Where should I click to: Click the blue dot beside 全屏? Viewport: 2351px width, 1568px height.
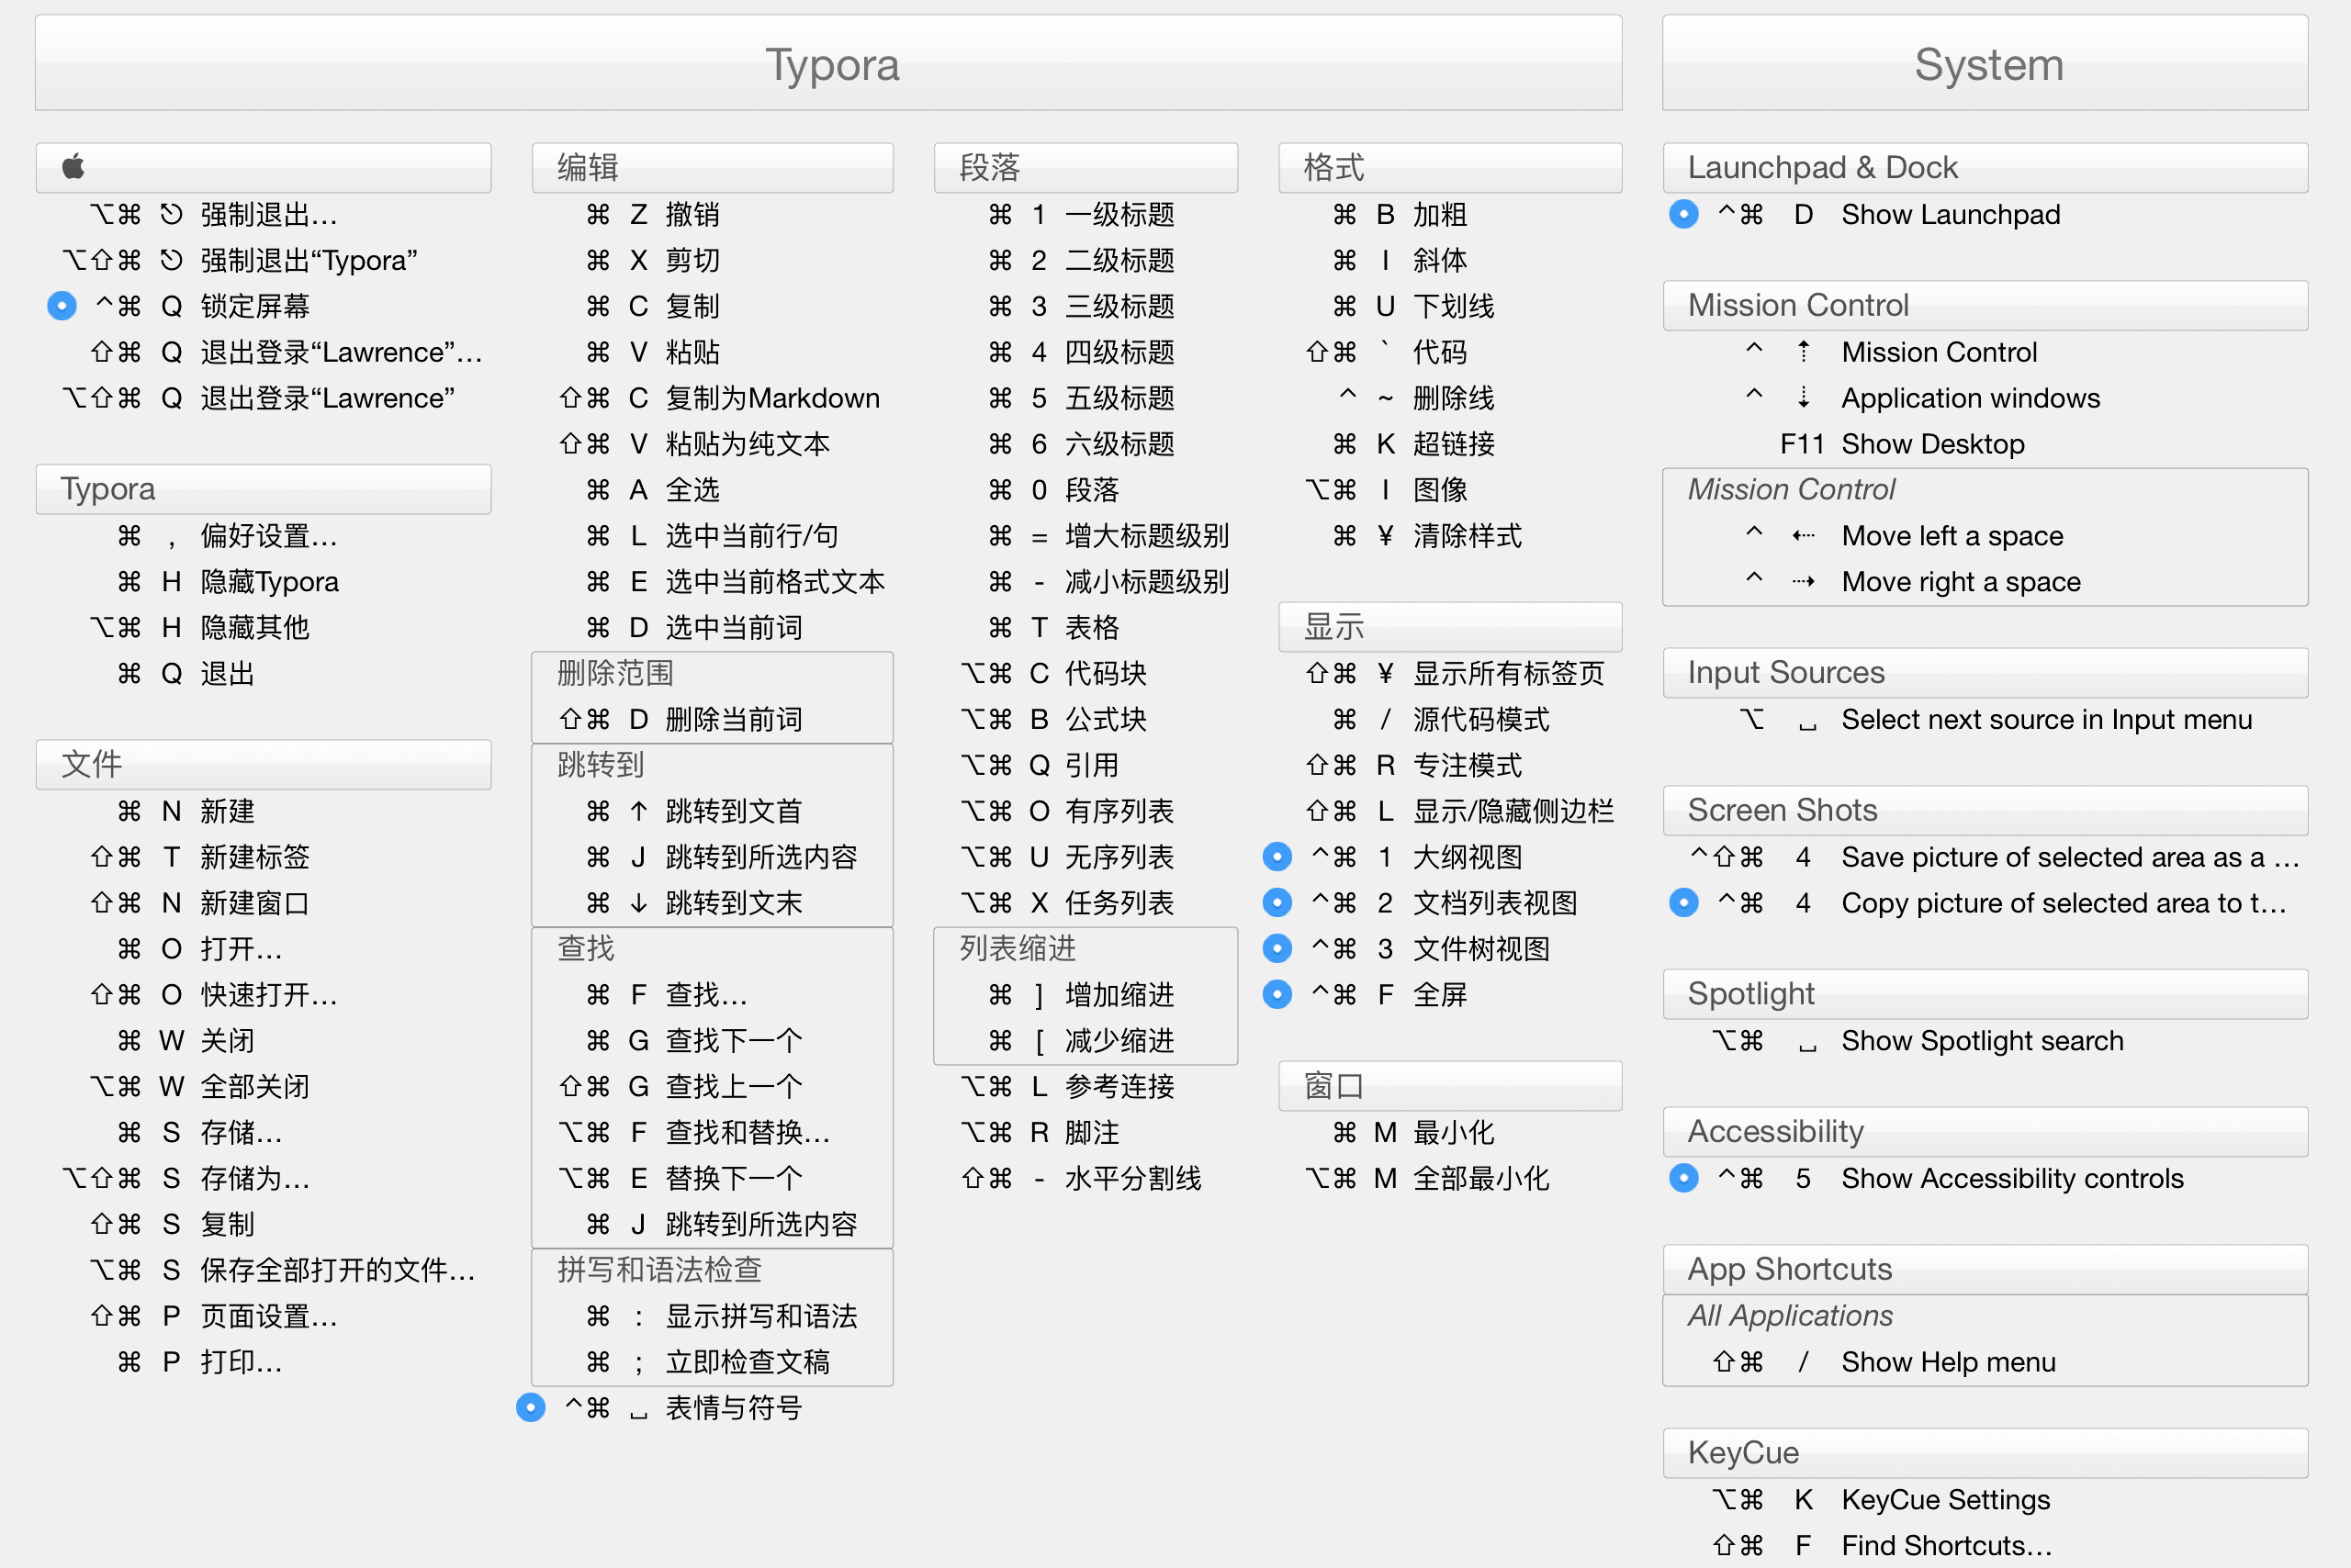point(1277,995)
